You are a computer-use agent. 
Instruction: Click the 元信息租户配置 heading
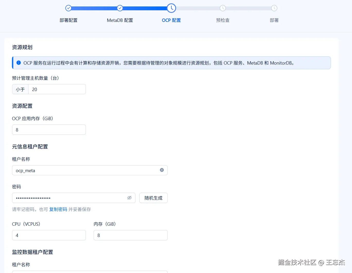(30, 147)
